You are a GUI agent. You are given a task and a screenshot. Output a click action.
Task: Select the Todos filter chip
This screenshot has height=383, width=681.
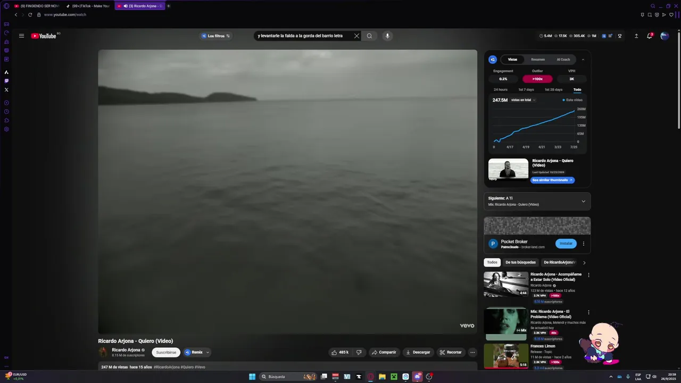point(492,262)
